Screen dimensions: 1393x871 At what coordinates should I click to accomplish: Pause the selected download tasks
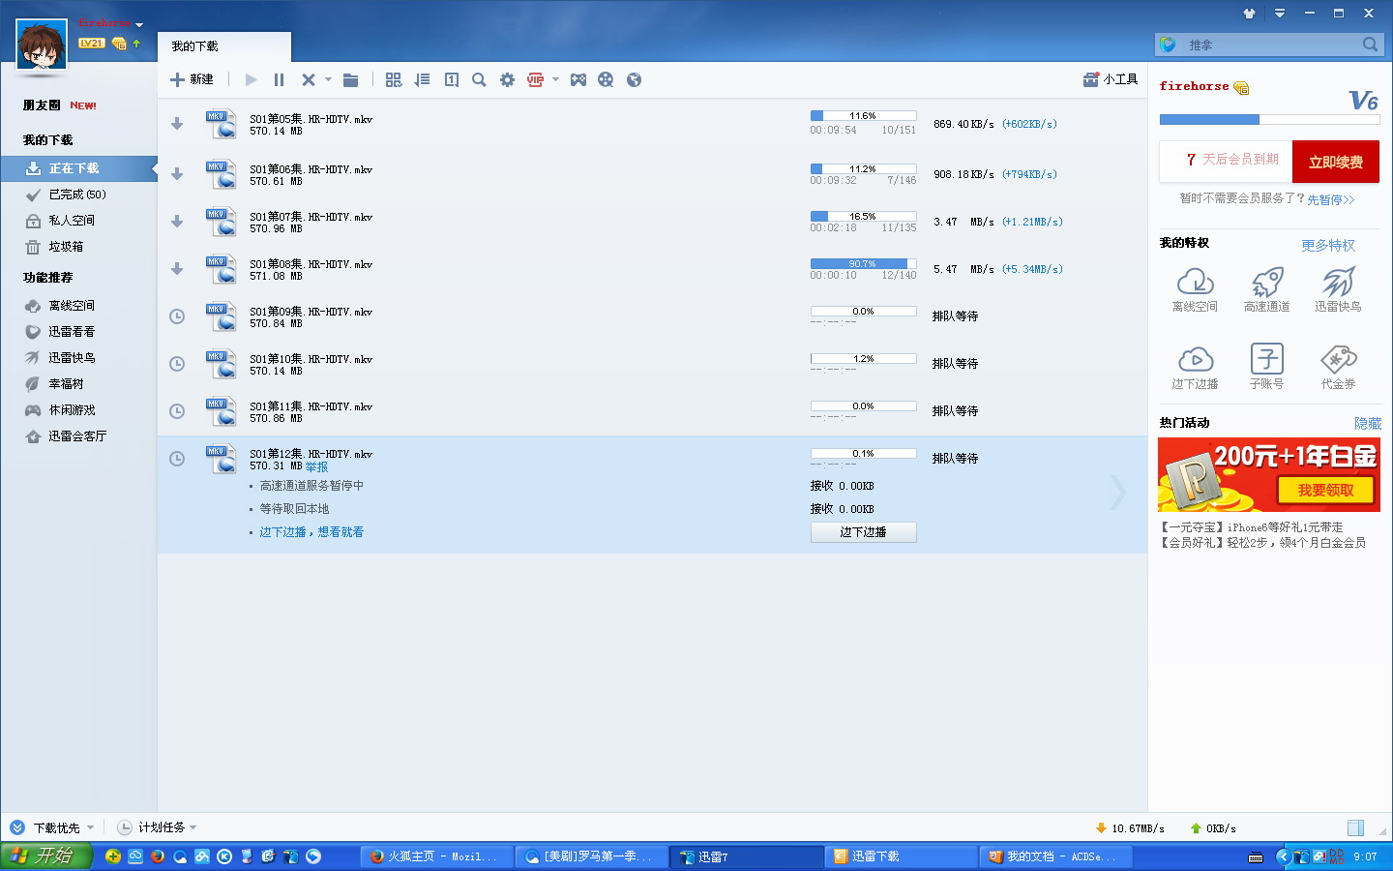tap(279, 80)
